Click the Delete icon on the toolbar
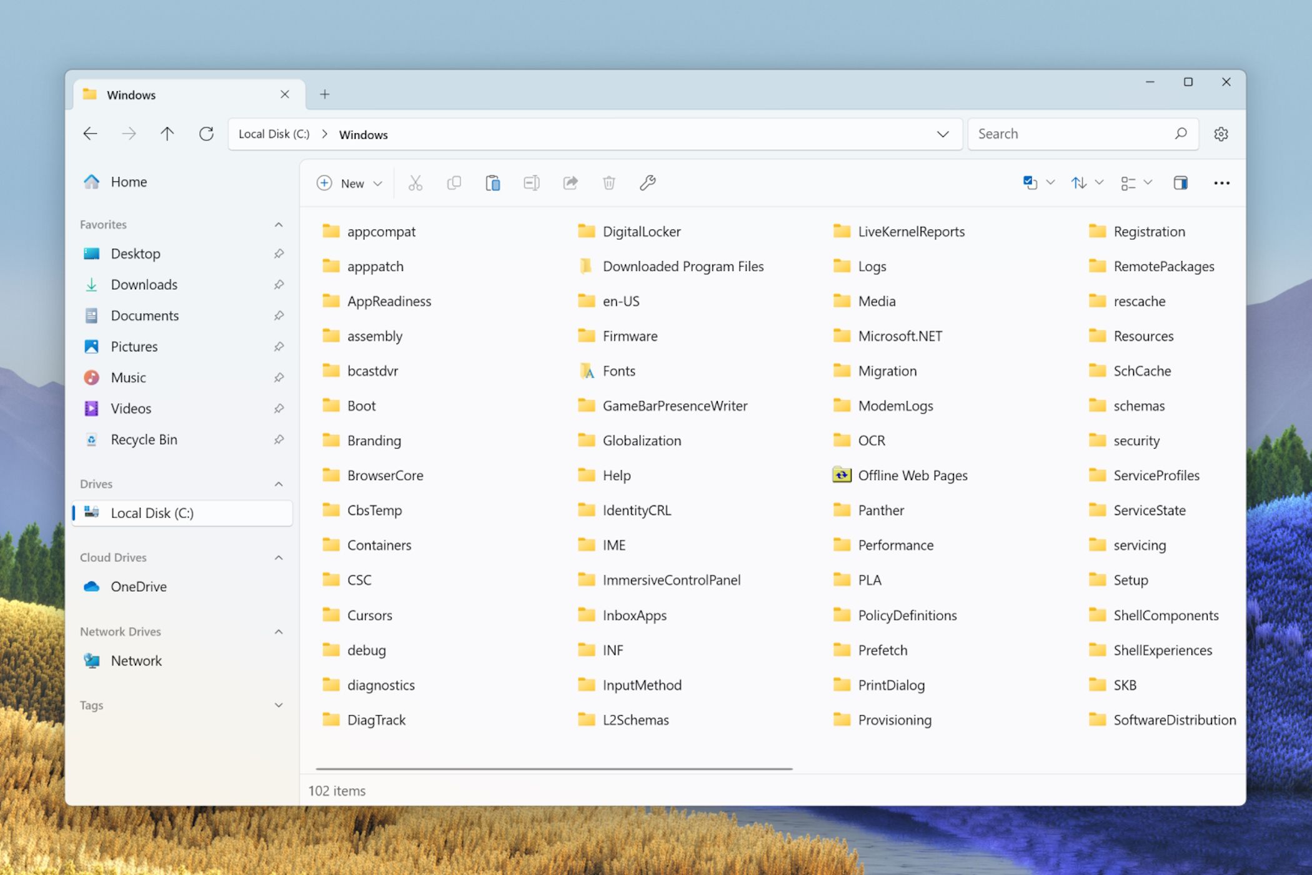Screen dimensions: 1312x875 609,182
